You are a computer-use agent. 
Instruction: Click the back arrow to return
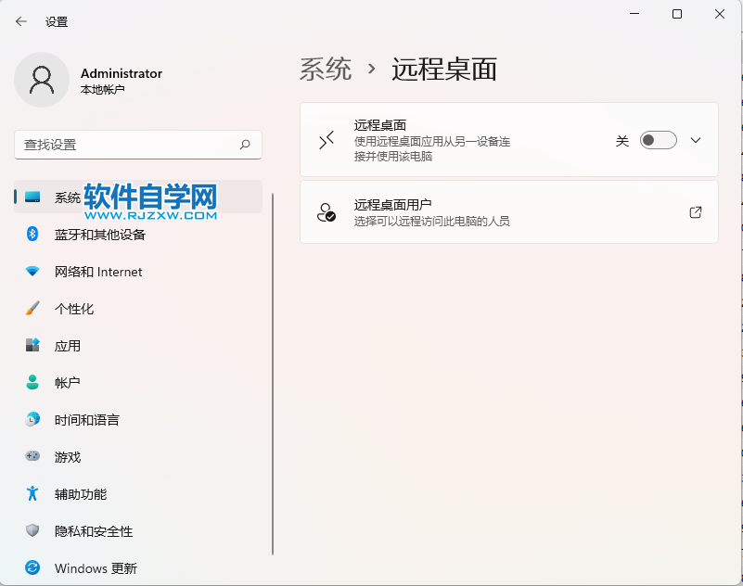tap(20, 20)
